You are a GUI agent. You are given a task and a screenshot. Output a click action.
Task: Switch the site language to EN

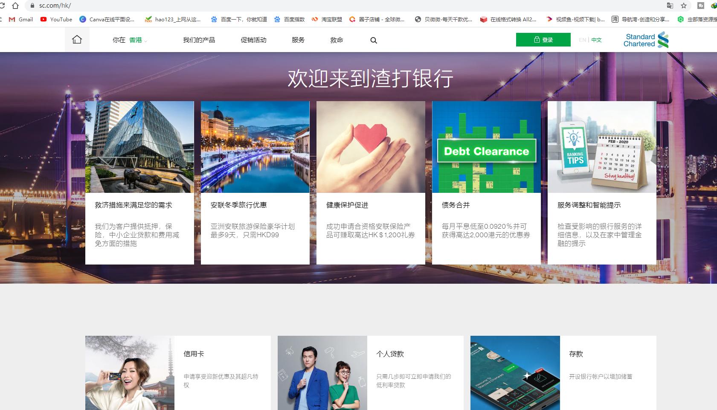tap(583, 40)
